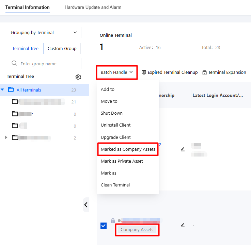Screen dimensions: 251x245
Task: Collapse the left sidebar panel arrow
Action: pos(86,205)
